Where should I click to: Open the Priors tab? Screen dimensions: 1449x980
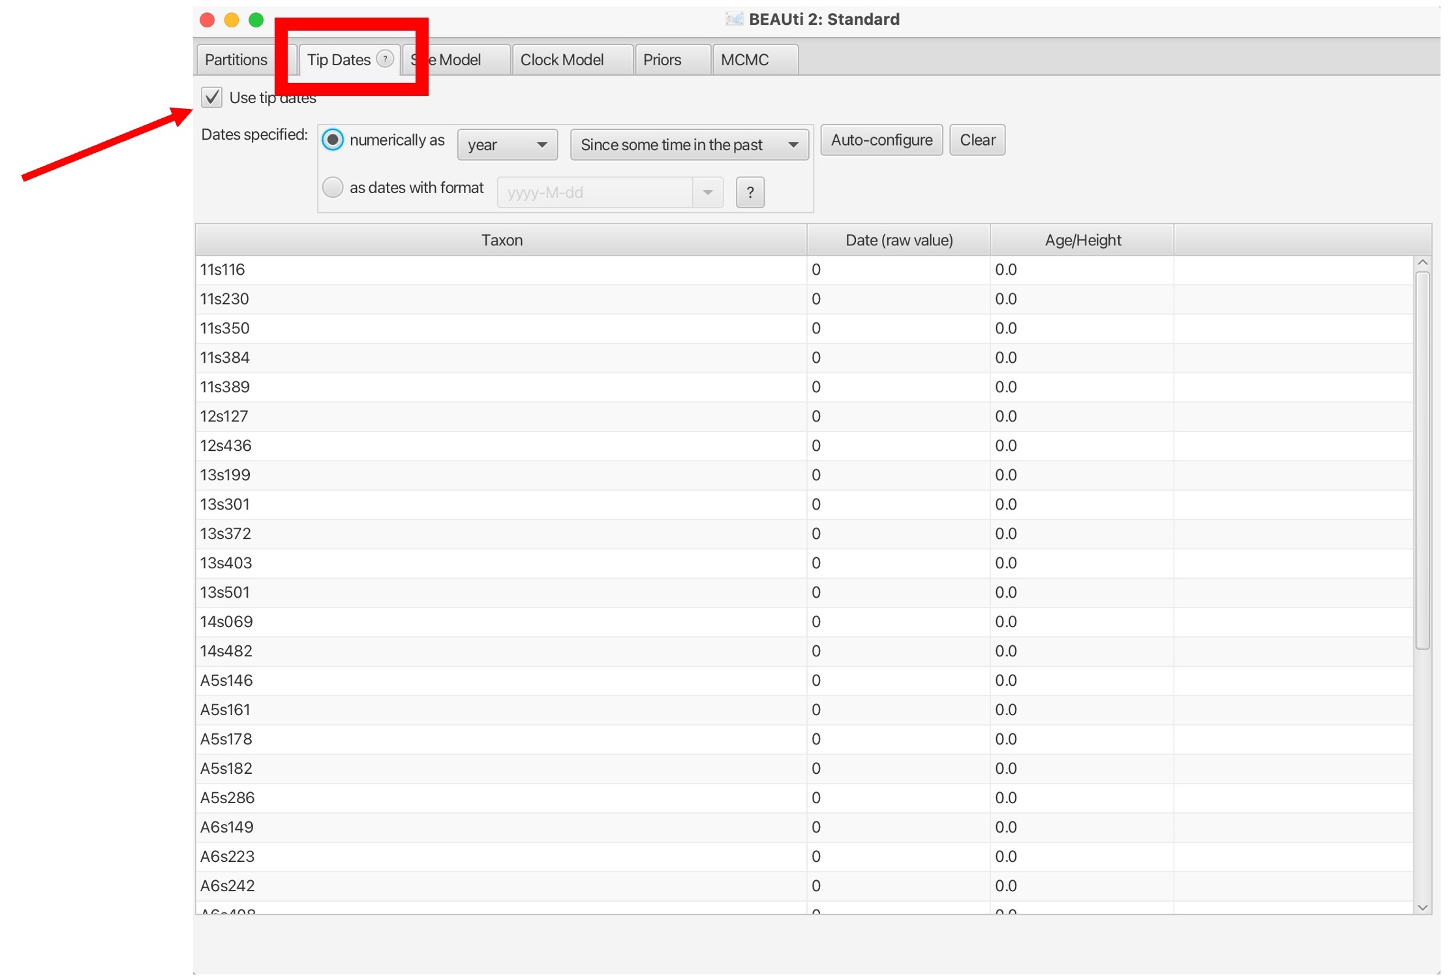[x=672, y=60]
